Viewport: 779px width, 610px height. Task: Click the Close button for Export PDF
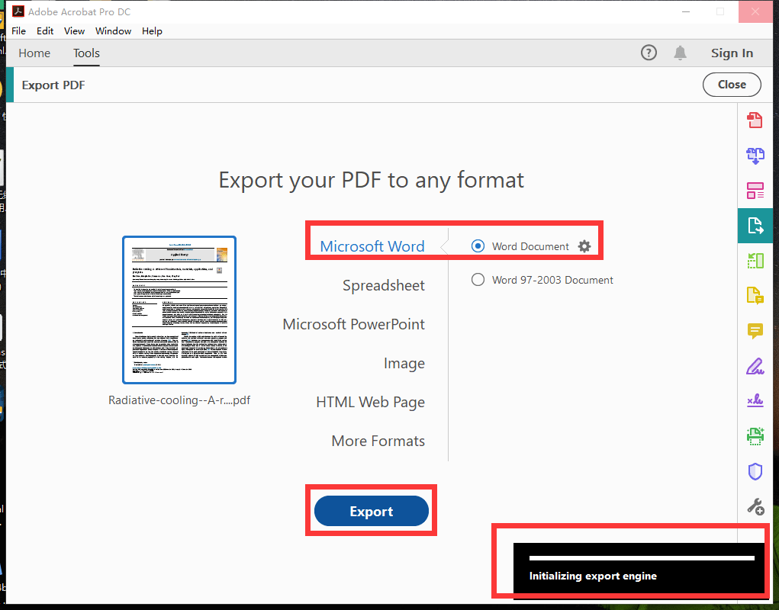(731, 85)
